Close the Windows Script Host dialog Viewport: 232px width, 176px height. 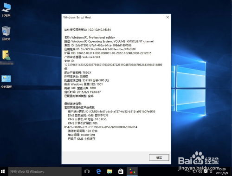tap(168, 17)
